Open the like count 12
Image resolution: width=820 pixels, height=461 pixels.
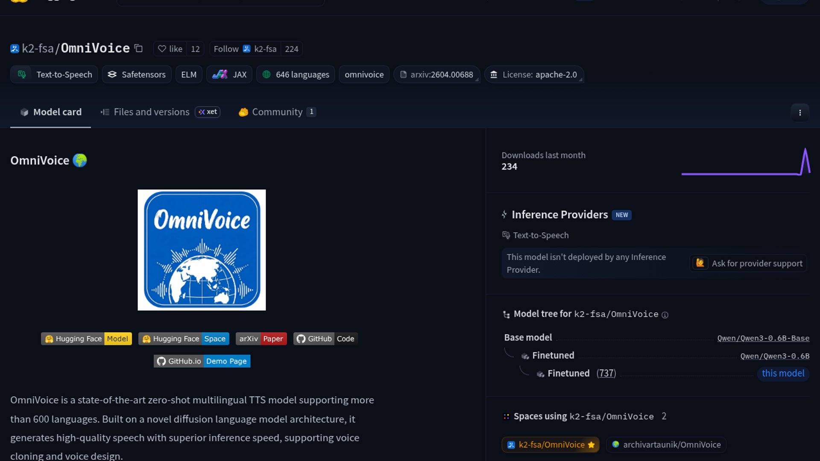tap(195, 49)
